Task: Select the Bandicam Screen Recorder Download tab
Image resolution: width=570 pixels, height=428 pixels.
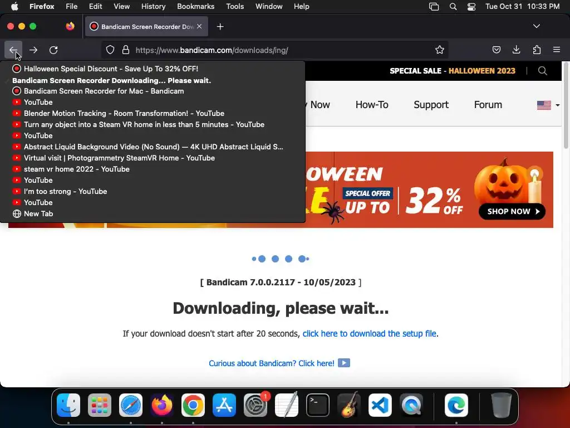Action: click(146, 26)
